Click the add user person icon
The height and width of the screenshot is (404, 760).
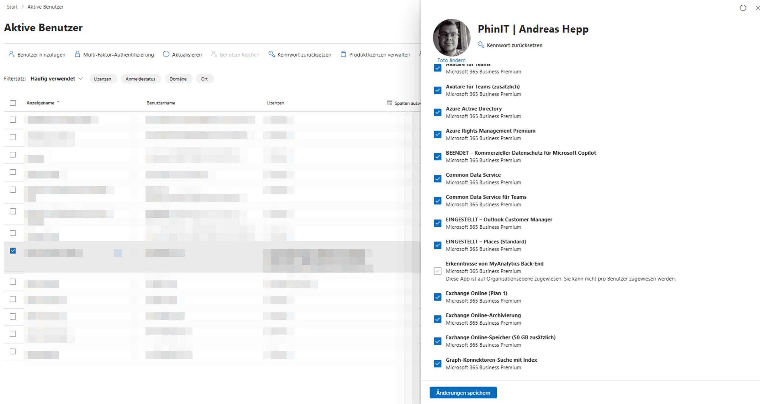coord(12,54)
